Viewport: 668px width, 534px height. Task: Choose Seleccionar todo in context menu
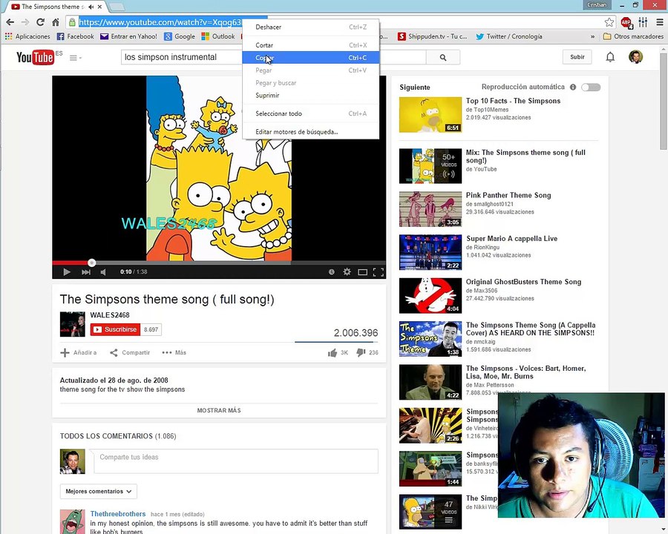click(x=310, y=113)
